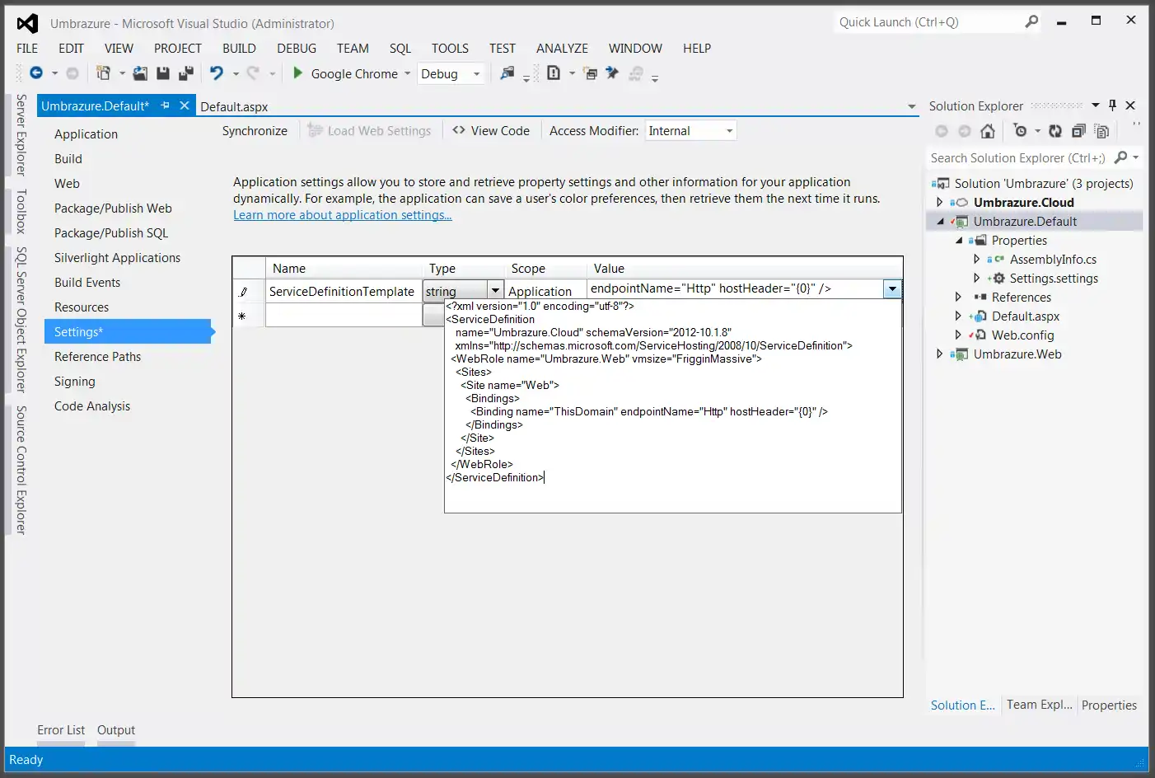Open Learn more about application settings link
This screenshot has width=1155, height=778.
tap(343, 215)
